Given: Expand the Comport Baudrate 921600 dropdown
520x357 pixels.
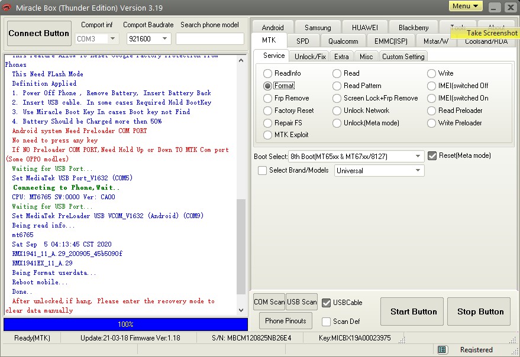Looking at the screenshot, I should point(165,39).
